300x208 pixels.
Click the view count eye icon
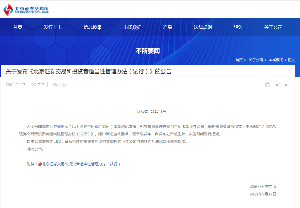(34, 85)
